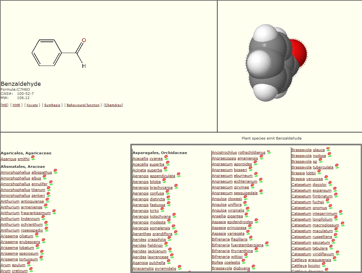Open the NMR link

tap(16, 105)
